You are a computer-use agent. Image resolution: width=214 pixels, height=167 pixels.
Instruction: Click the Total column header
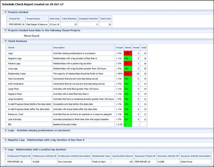pos(144,47)
